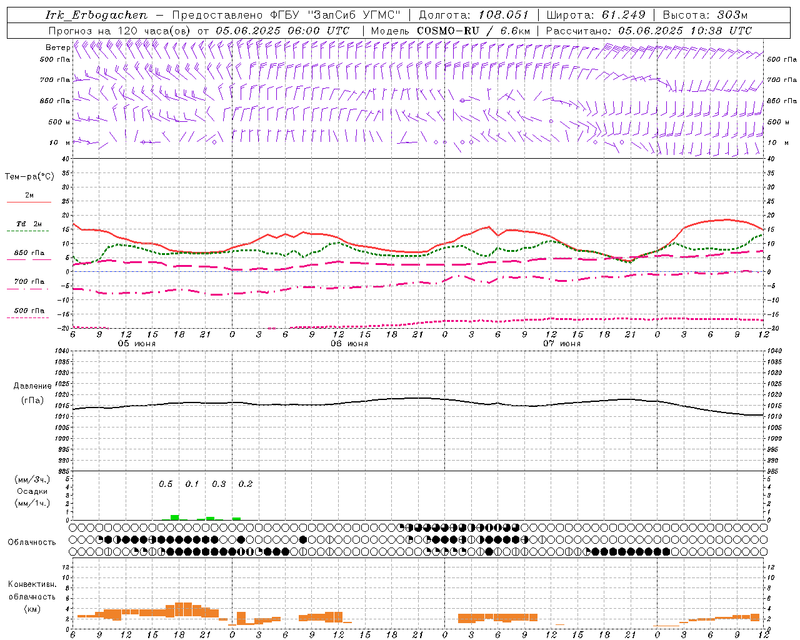This screenshot has height=640, width=800.
Task: Click the 'Td 2м' dew point legend entry
Action: pos(29,224)
